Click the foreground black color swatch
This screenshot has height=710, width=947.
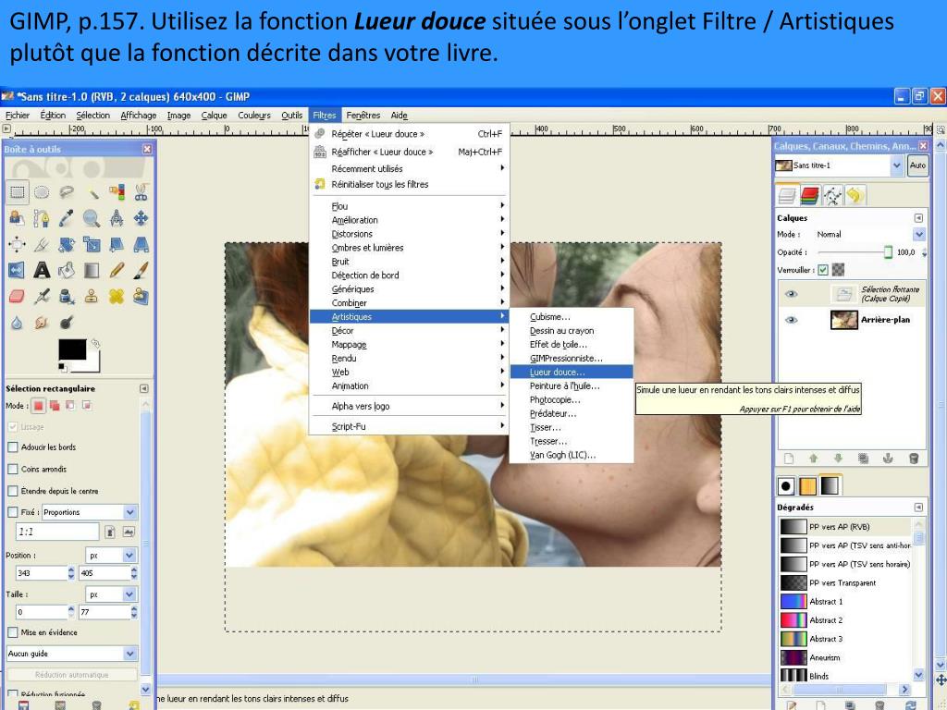pyautogui.click(x=71, y=349)
